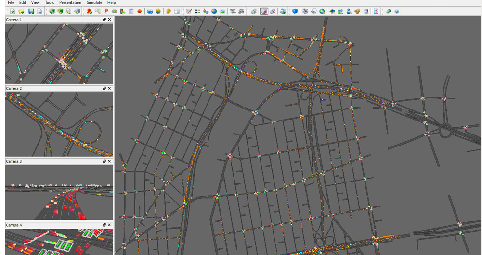Open the Tools menu
The width and height of the screenshot is (482, 255).
click(x=49, y=2)
